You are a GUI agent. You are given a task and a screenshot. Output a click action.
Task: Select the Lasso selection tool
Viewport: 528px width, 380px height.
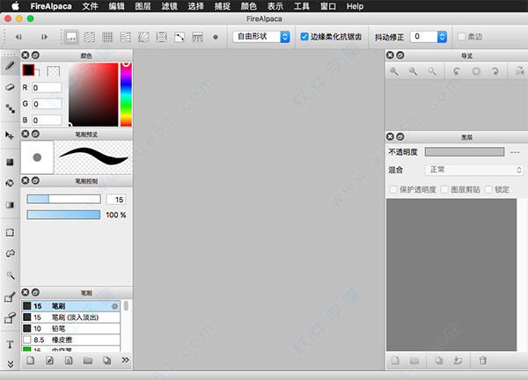click(x=10, y=253)
